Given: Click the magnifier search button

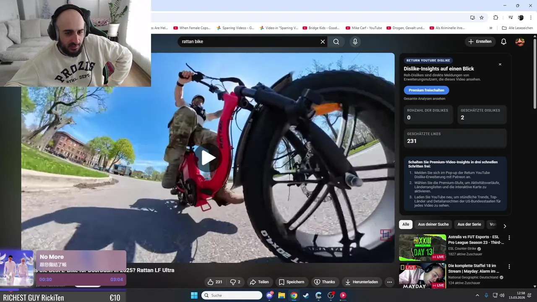Looking at the screenshot, I should pos(336,42).
